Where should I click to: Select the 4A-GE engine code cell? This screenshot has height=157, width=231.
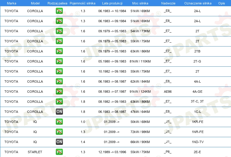click(197, 92)
